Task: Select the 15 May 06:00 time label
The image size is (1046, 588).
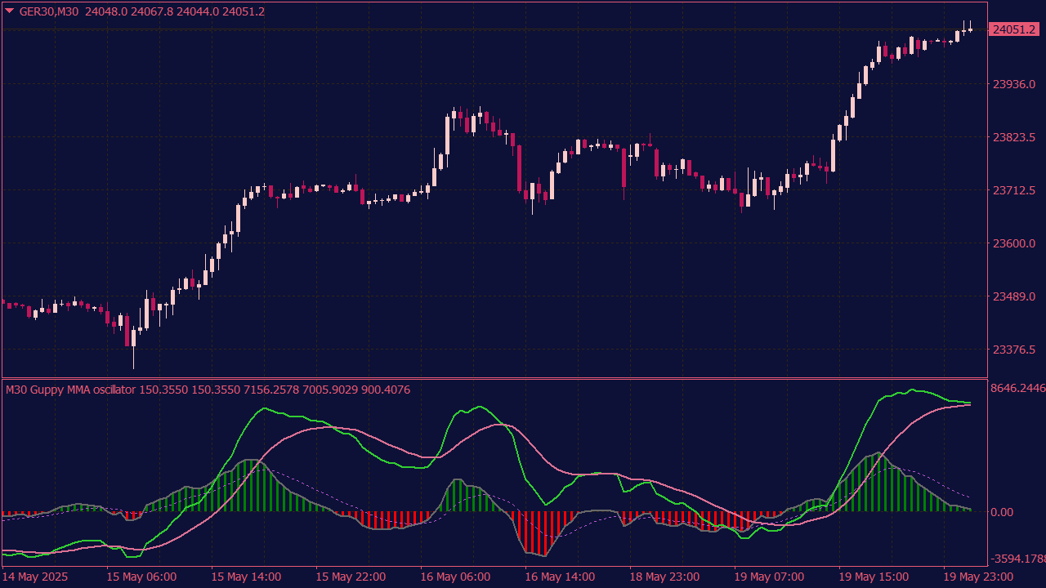Action: (x=141, y=577)
